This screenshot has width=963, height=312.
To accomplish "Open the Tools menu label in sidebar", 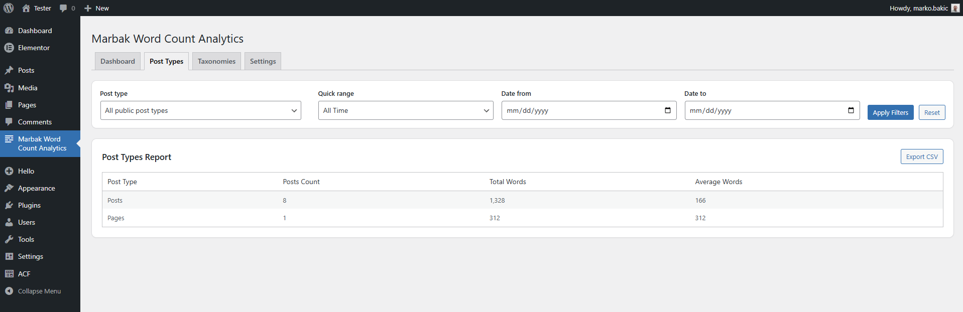I will tap(26, 239).
